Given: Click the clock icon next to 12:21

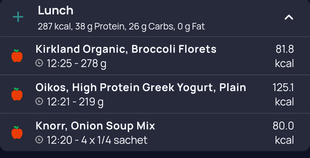Looking at the screenshot, I should pyautogui.click(x=39, y=102).
